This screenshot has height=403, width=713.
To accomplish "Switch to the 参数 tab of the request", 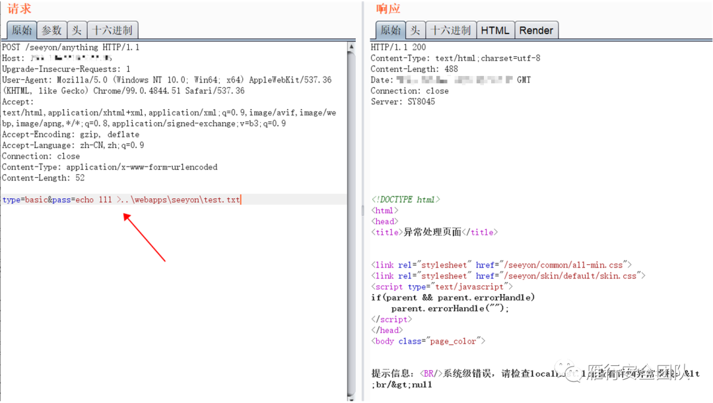I will tap(52, 30).
